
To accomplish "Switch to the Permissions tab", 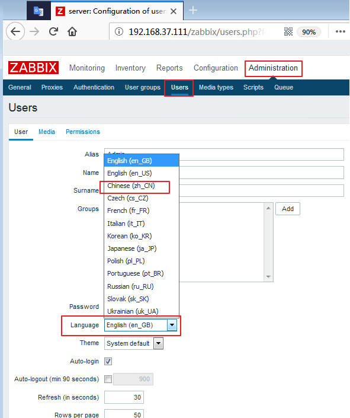I will 83,132.
